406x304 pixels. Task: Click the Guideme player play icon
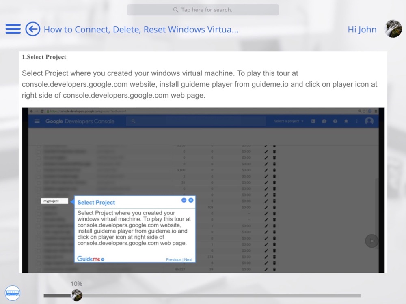tap(371, 241)
